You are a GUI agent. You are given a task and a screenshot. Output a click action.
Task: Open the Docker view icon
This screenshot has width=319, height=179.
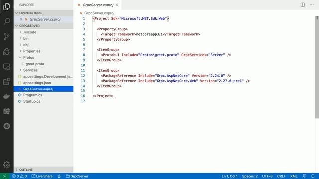point(6,96)
